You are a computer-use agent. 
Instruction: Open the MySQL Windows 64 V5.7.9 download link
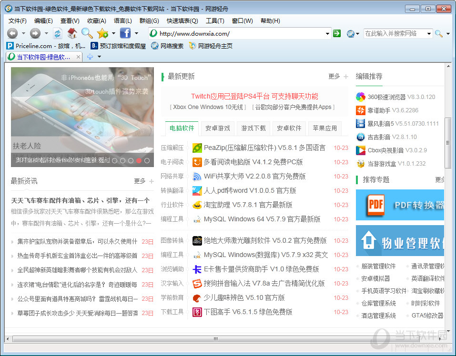coord(262,219)
